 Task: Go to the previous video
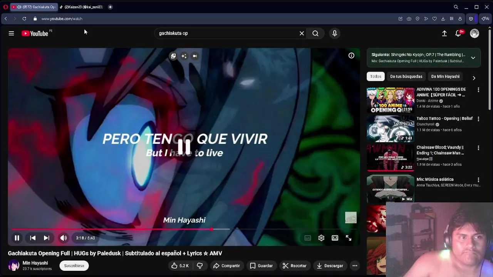click(x=33, y=238)
